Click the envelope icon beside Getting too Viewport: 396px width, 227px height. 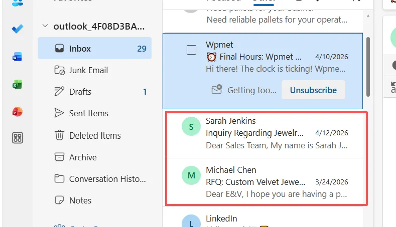pyautogui.click(x=217, y=90)
